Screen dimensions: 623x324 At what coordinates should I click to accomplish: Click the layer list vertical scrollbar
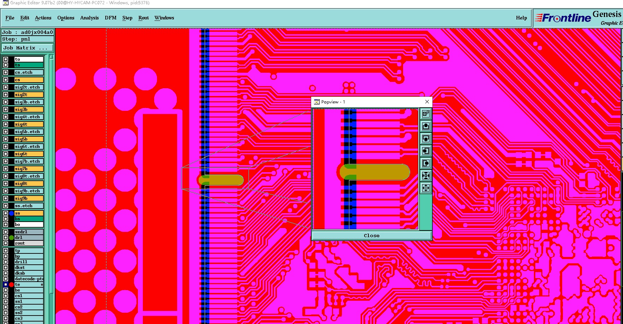pyautogui.click(x=51, y=176)
